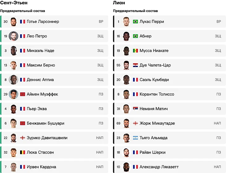The image size is (226, 173).
Task: Click Лео Петро's round player photo
Action: (x=13, y=36)
